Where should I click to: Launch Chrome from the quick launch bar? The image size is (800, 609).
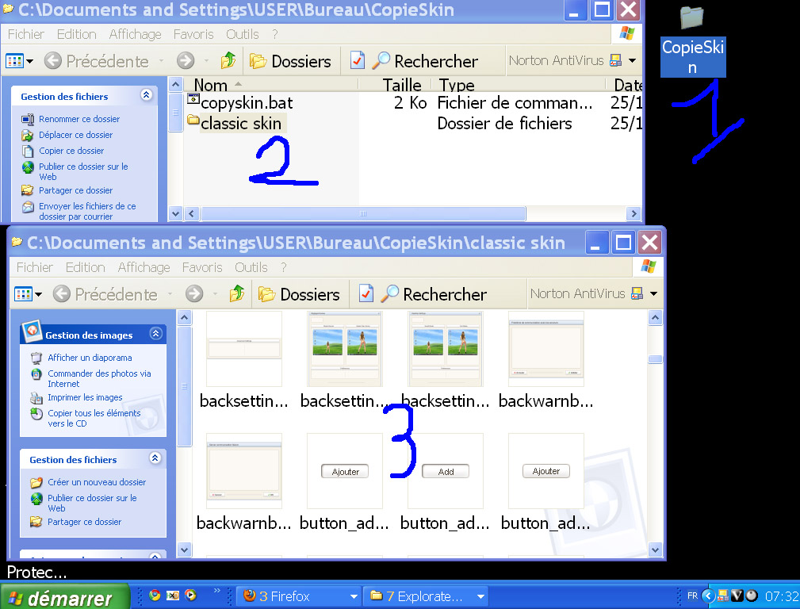point(155,596)
